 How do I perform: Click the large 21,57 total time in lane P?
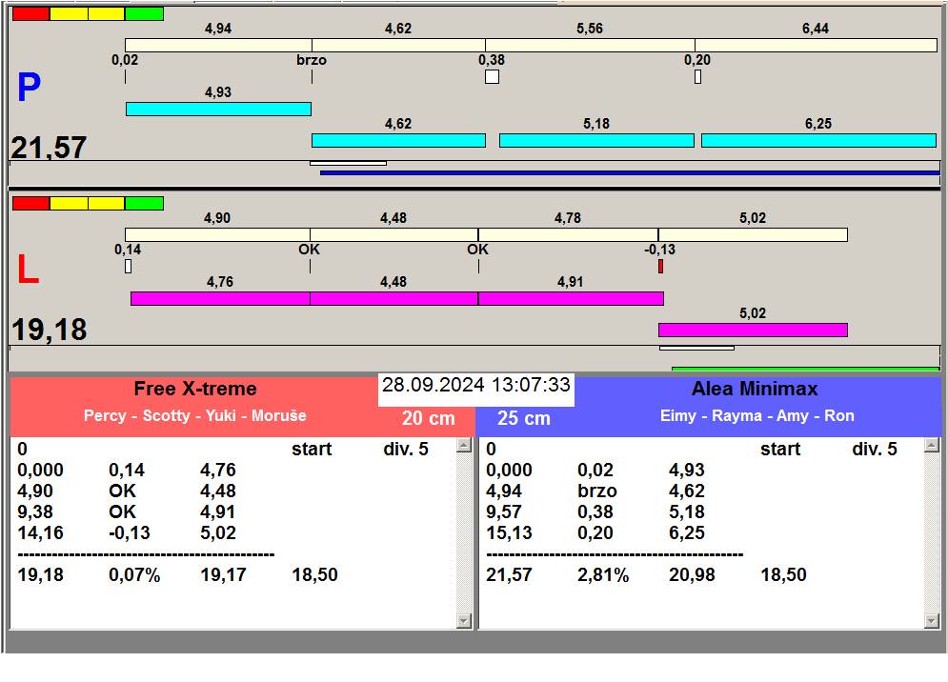point(49,148)
